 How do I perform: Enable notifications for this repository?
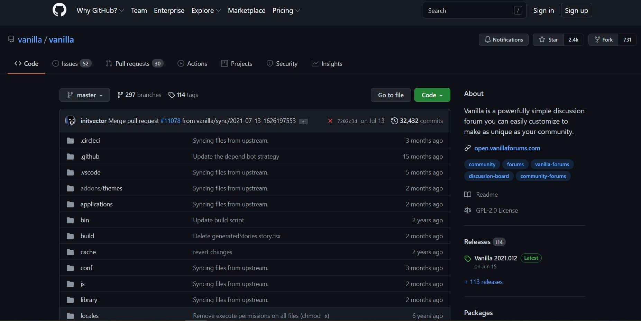(x=503, y=39)
